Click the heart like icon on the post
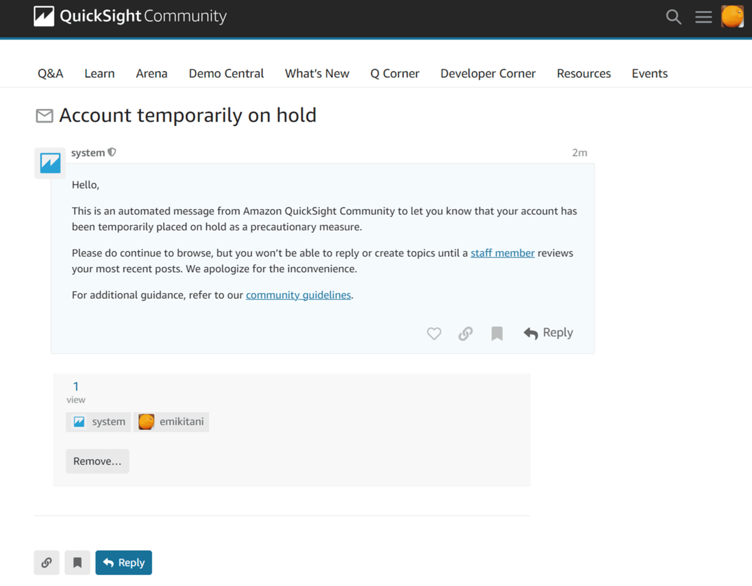752x586 pixels. click(434, 333)
